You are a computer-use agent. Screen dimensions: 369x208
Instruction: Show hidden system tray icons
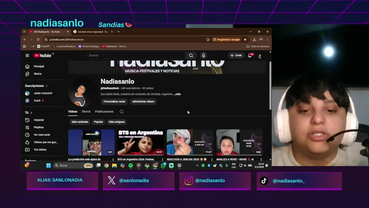coord(197,166)
